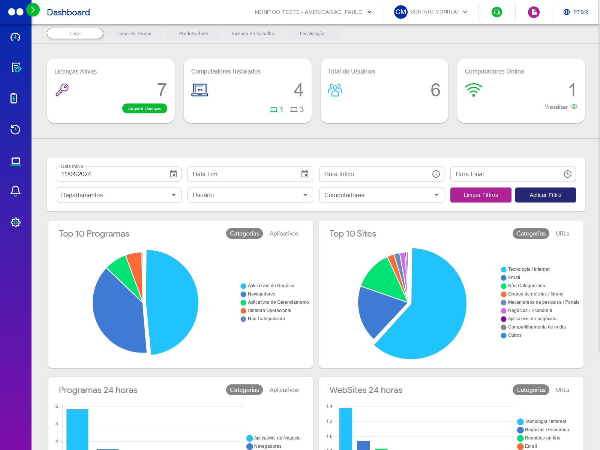Click the Limpar Filtros button
Viewport: 600px width, 450px height.
(481, 195)
